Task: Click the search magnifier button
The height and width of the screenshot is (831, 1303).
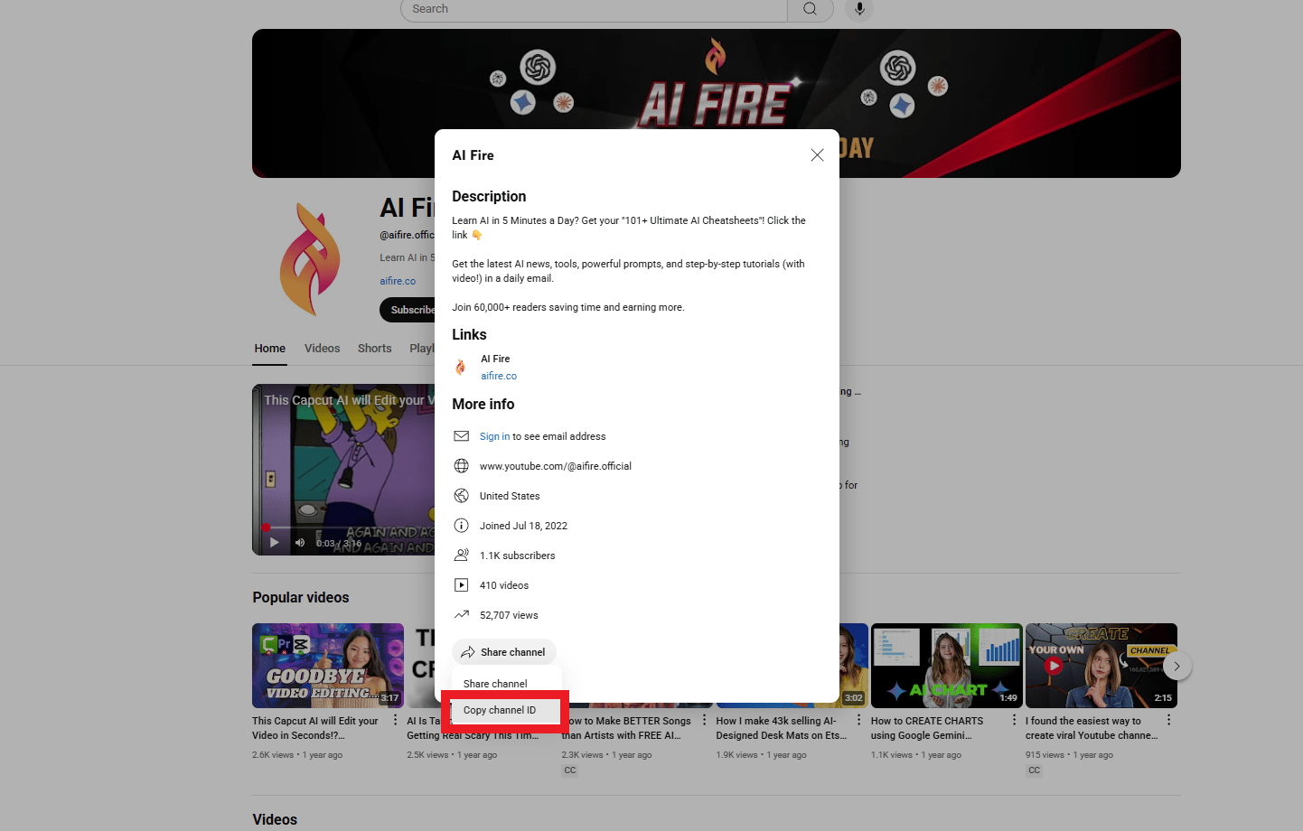Action: 811,9
